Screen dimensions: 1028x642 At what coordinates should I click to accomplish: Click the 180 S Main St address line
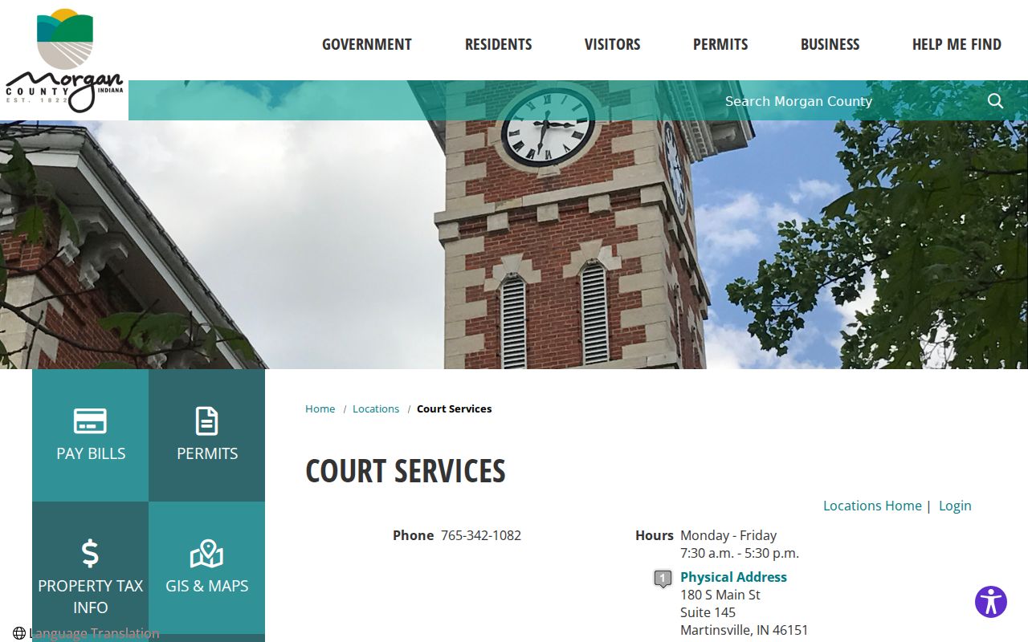tap(720, 595)
